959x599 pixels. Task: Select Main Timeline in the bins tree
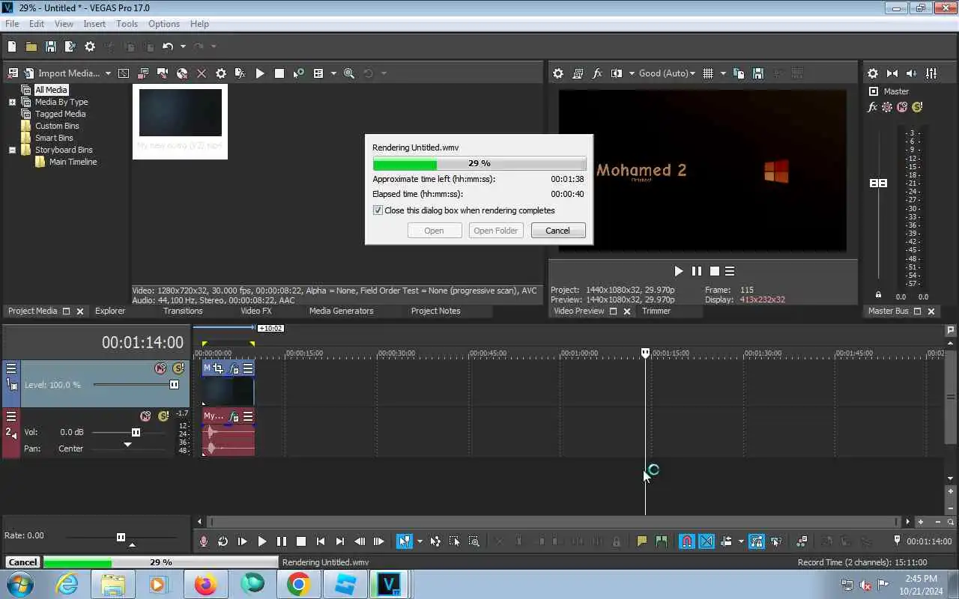73,162
